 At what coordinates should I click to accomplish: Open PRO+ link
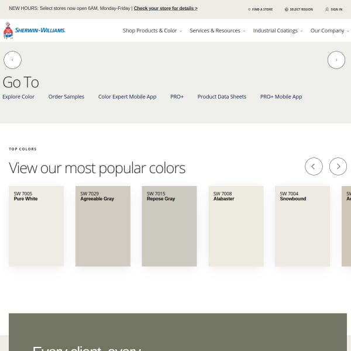177,97
